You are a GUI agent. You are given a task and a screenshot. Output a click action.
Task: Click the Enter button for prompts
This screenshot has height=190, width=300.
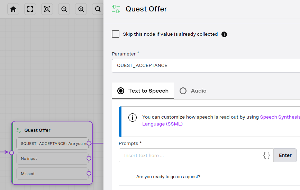tap(285, 155)
